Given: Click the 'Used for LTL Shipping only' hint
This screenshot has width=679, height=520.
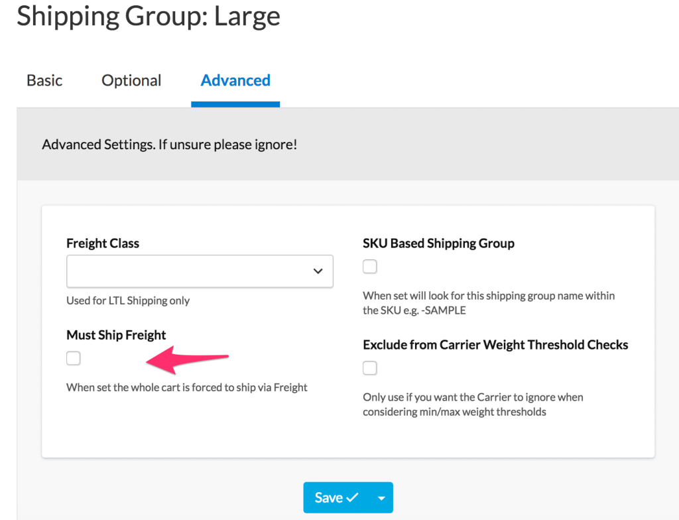Looking at the screenshot, I should (128, 300).
